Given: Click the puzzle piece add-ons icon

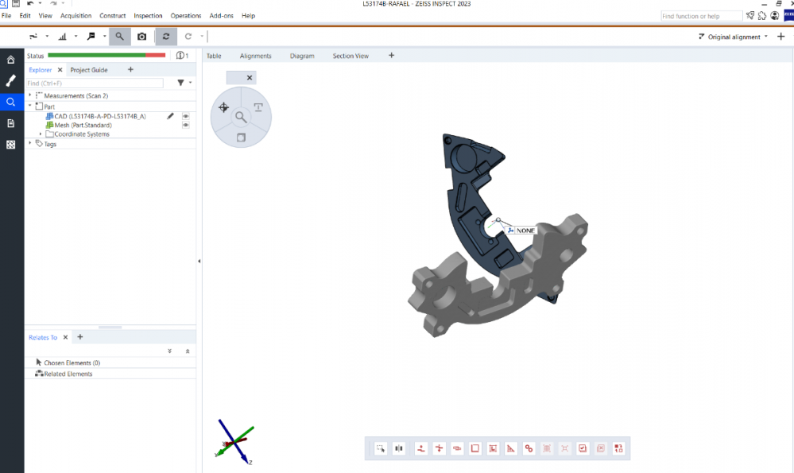Looking at the screenshot, I should coord(762,16).
